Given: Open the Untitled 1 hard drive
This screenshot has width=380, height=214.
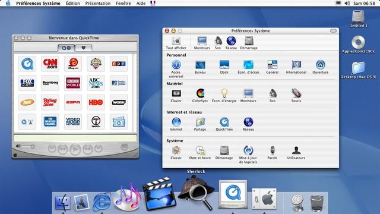Looking at the screenshot, I should 358,19.
